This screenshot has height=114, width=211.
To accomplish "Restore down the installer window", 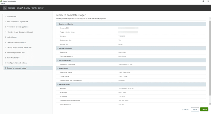I will pyautogui.click(x=203, y=1).
